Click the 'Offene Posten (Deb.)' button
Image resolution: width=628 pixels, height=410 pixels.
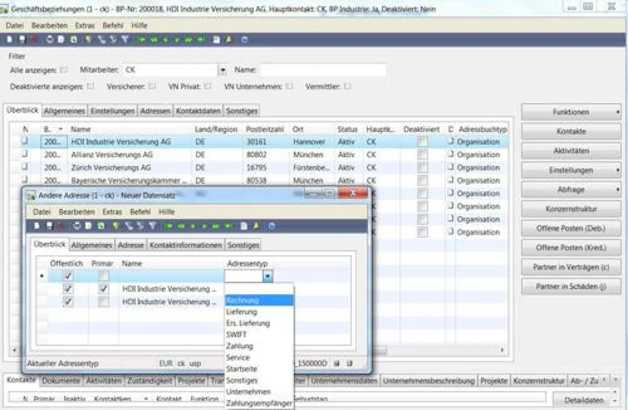click(571, 228)
